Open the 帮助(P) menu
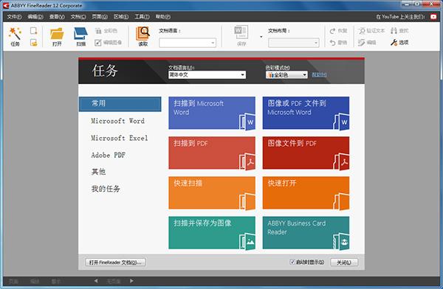The image size is (443, 289). (x=162, y=17)
